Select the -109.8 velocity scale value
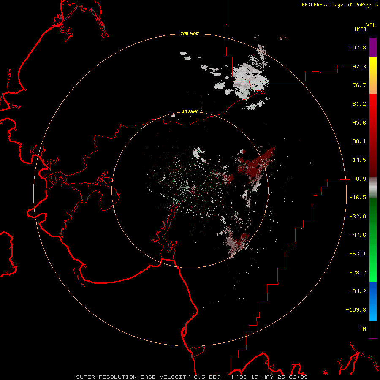380x380 pixels. click(356, 310)
